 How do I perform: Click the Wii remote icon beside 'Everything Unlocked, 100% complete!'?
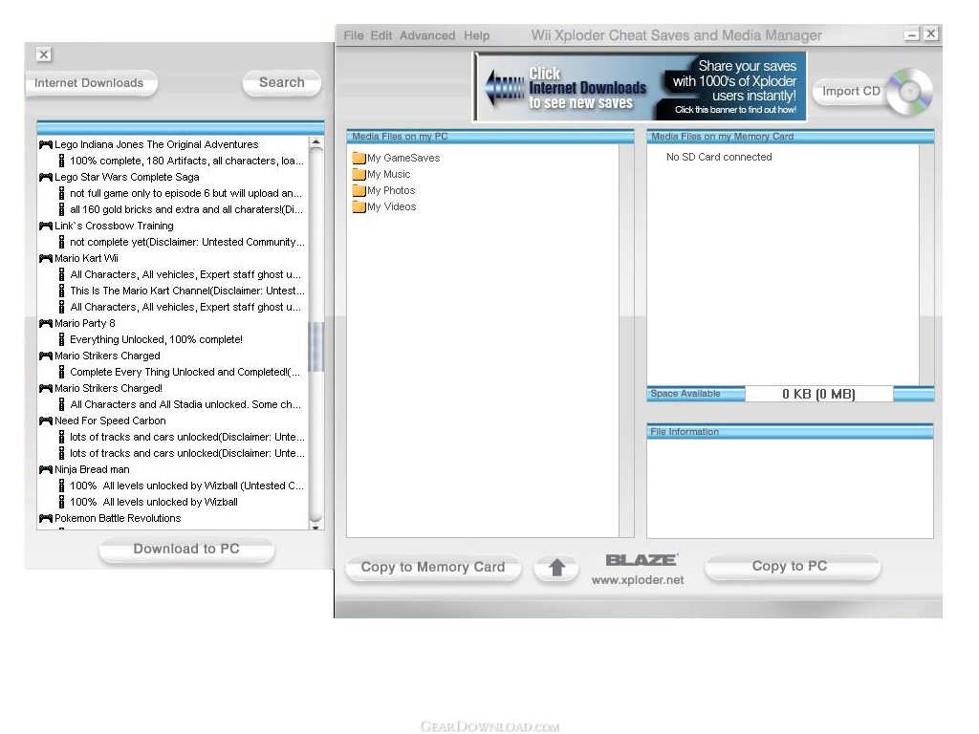(x=61, y=339)
